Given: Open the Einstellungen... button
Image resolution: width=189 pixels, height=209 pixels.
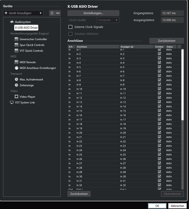Looking at the screenshot, I should [93, 13].
